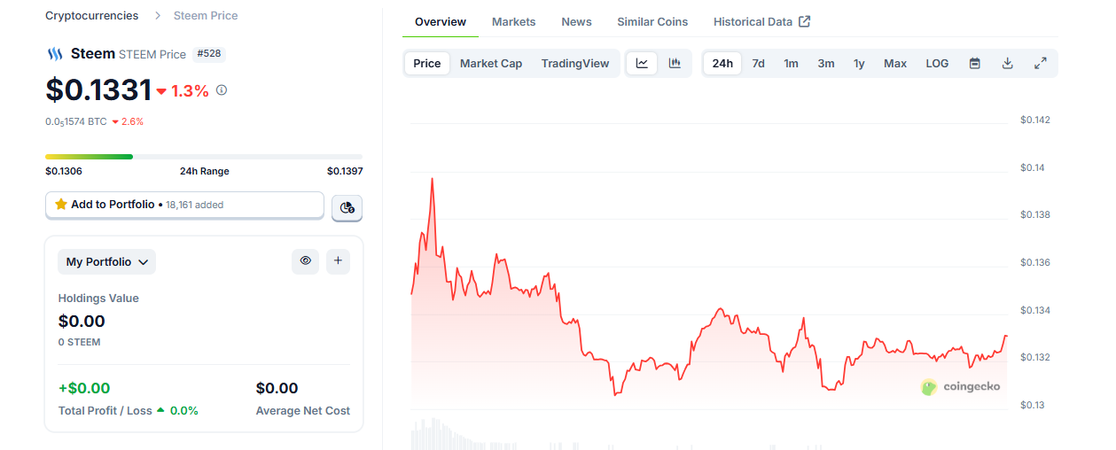
Task: Expand the My Portfolio dropdown
Action: point(107,261)
